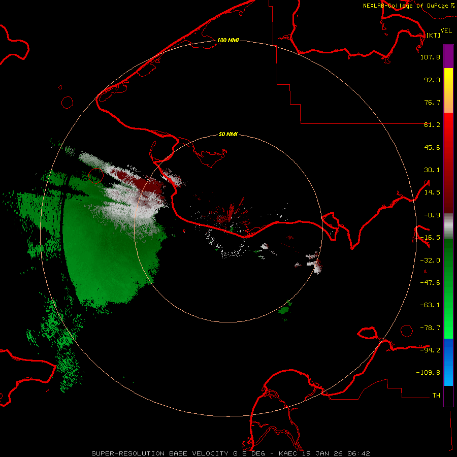Click the -0.9 legend value
Image resolution: width=457 pixels, height=457 pixels.
(x=432, y=215)
